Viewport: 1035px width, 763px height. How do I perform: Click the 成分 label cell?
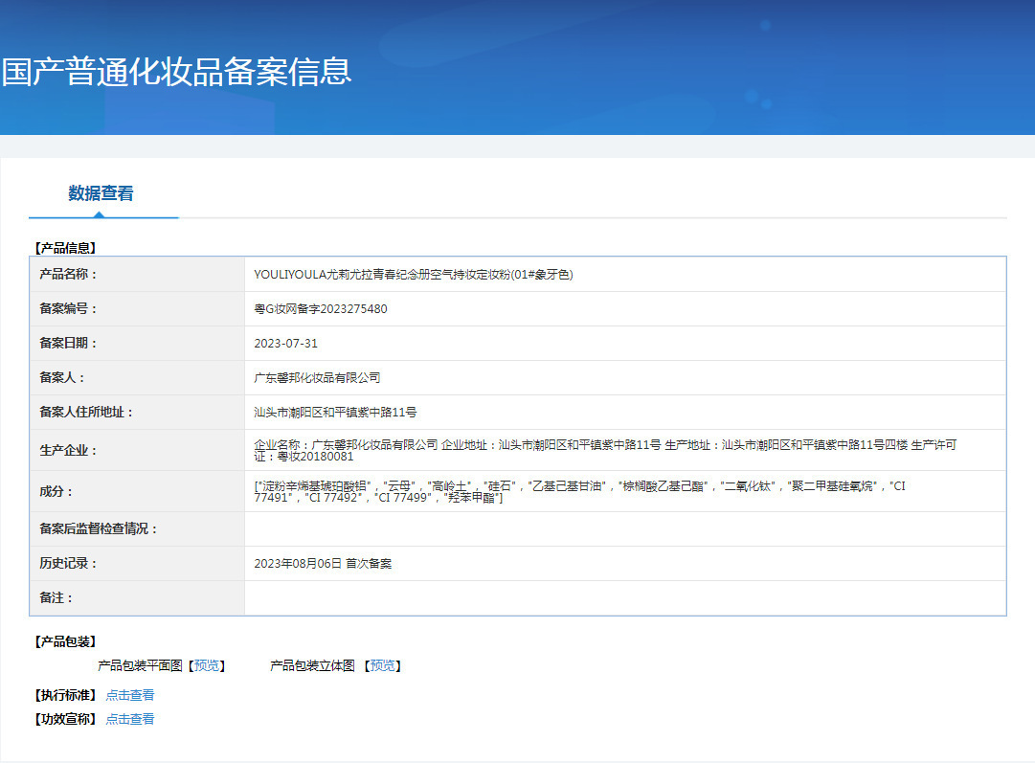pyautogui.click(x=137, y=491)
